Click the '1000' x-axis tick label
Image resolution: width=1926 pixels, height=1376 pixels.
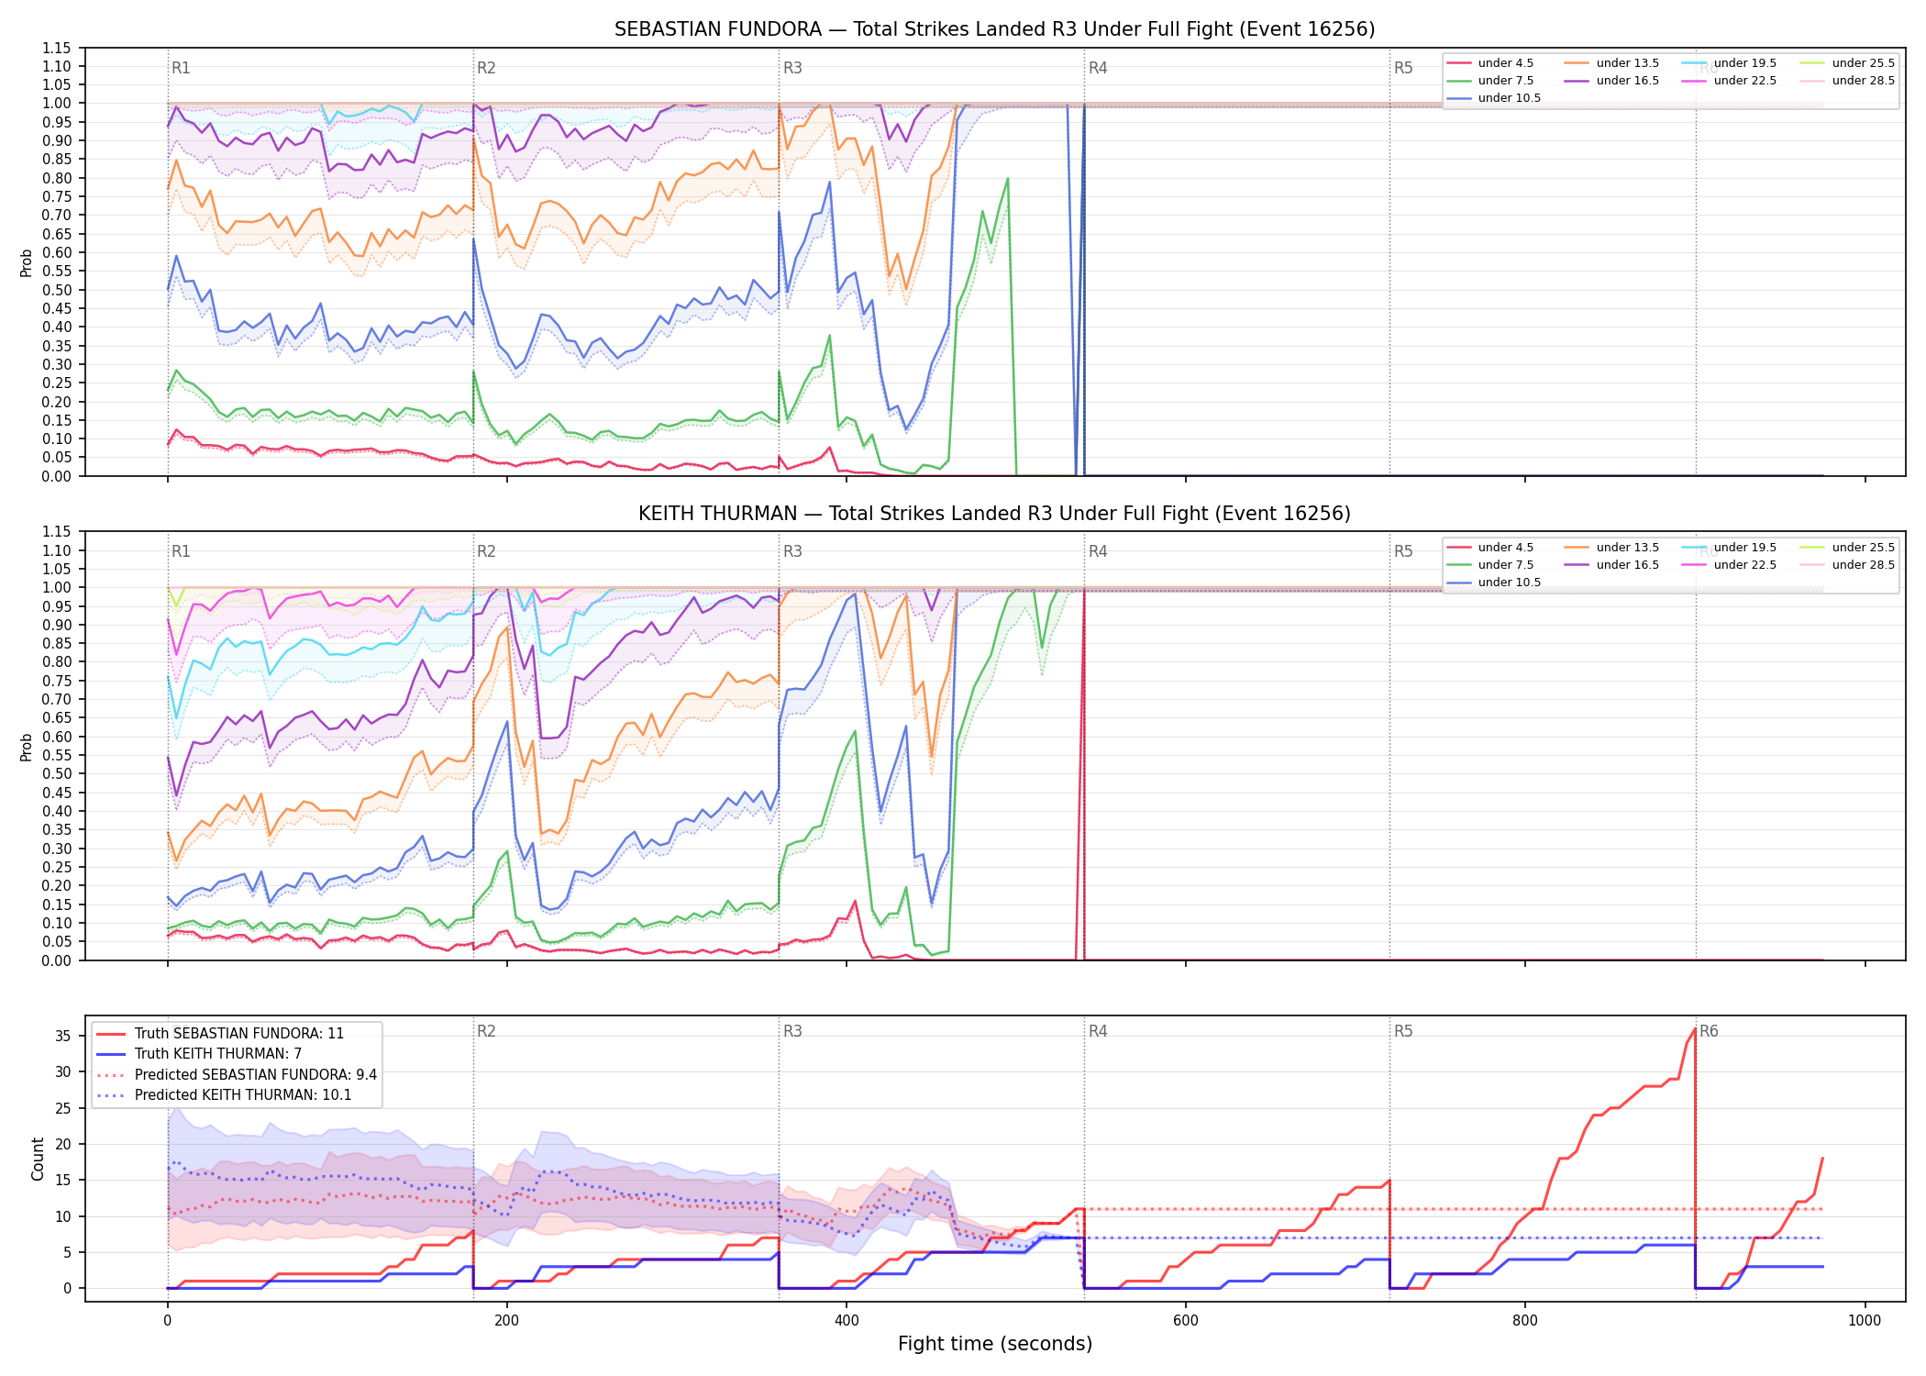[1865, 1321]
